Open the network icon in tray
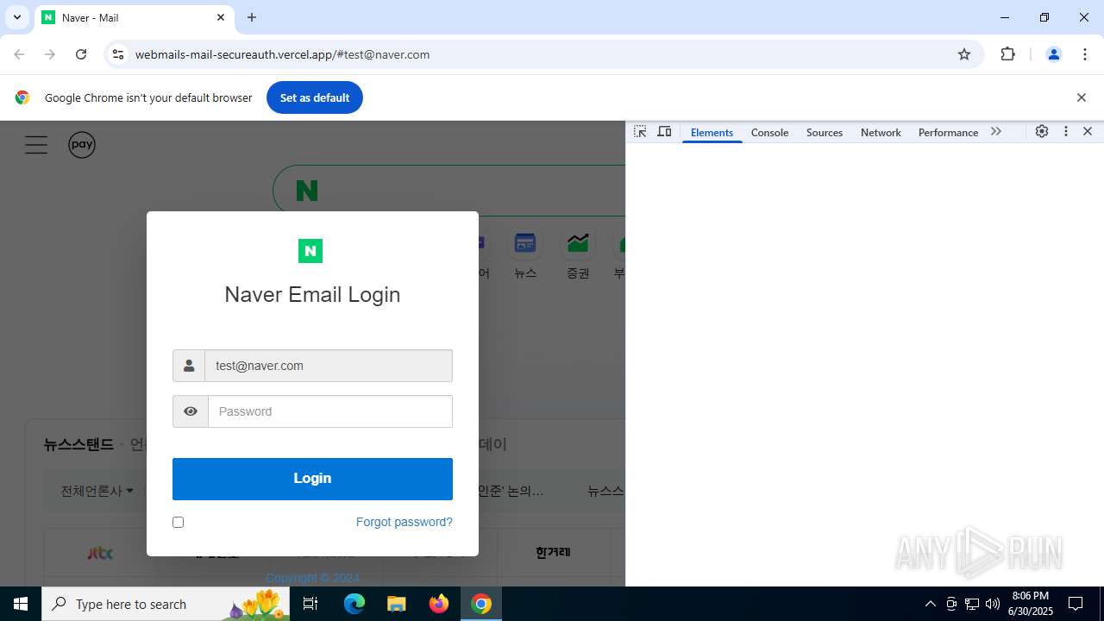The width and height of the screenshot is (1104, 621). 972,604
